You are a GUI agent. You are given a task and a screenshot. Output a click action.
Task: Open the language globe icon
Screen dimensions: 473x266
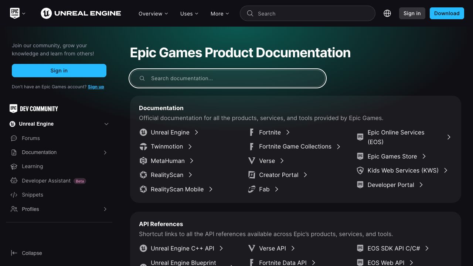coord(387,13)
